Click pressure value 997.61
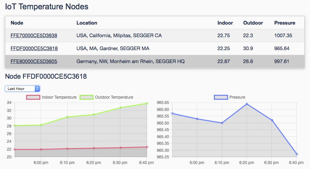310x169 pixels. pos(281,61)
